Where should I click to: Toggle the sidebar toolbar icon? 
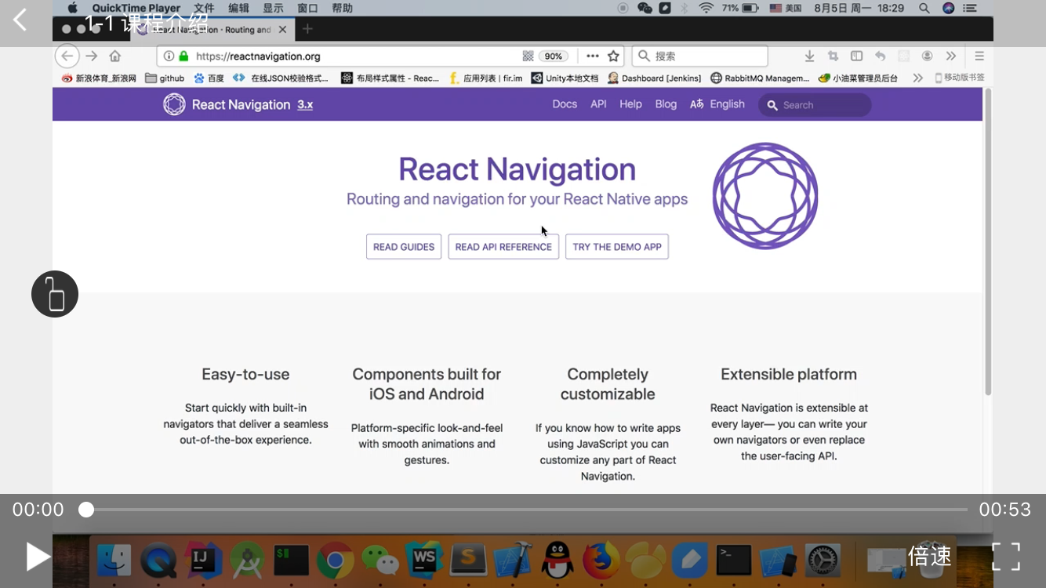click(x=856, y=56)
